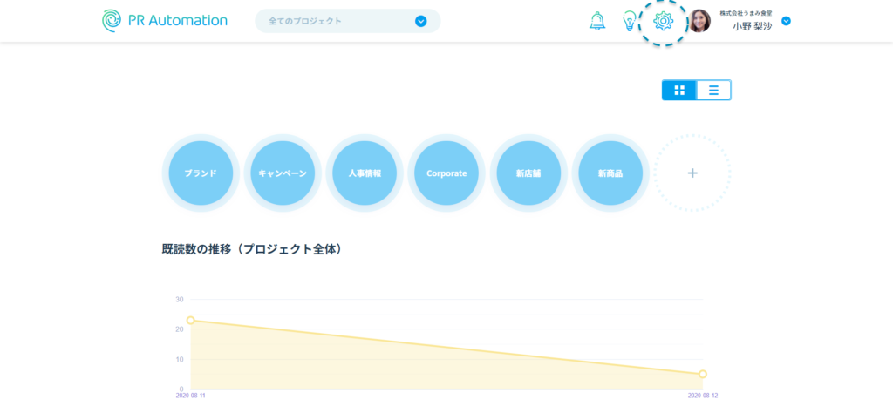Viewport: 893px width, 420px height.
Task: Open the 人事情報 project circle
Action: 365,173
